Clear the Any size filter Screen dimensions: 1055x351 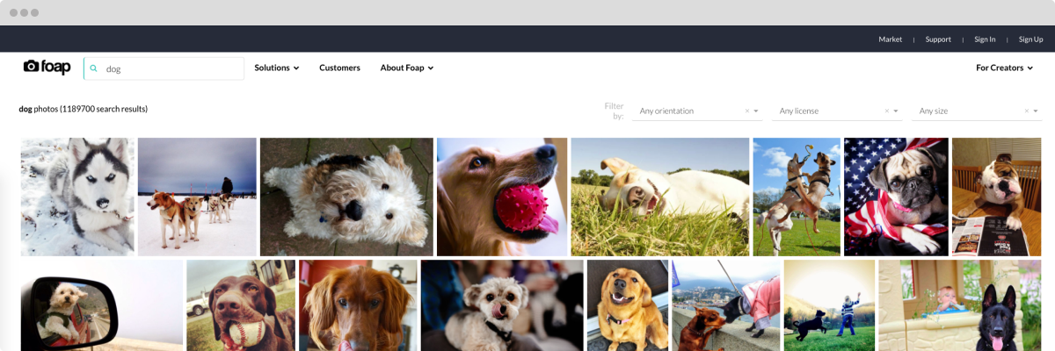tap(1027, 111)
